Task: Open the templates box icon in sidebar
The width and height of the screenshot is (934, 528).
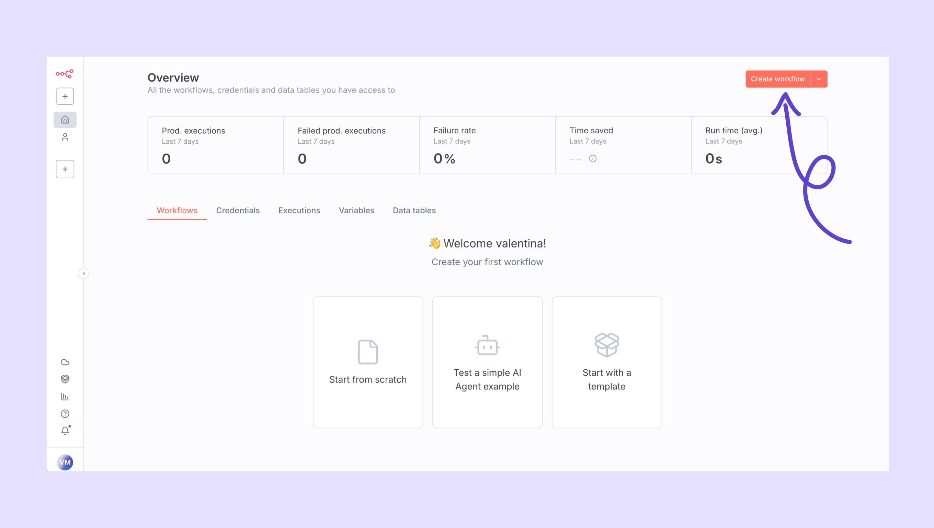Action: point(65,379)
